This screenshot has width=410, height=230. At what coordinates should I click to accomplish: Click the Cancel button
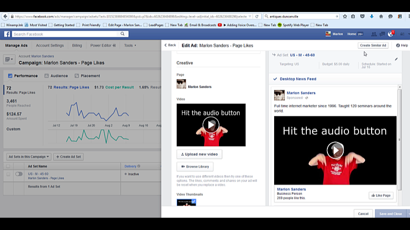(363, 214)
